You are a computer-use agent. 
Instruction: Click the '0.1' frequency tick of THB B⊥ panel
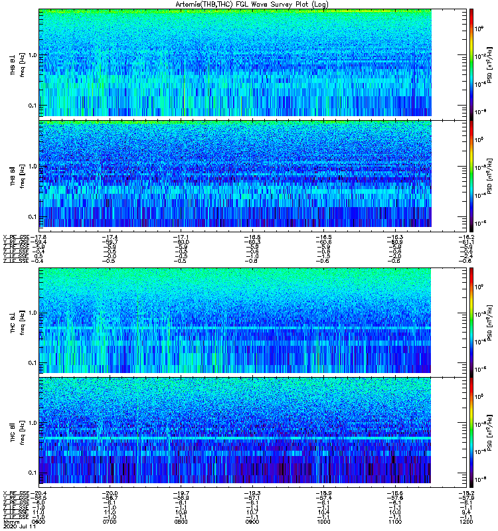[32, 106]
